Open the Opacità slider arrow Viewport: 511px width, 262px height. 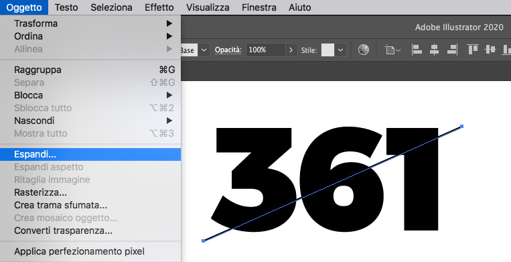(x=291, y=50)
